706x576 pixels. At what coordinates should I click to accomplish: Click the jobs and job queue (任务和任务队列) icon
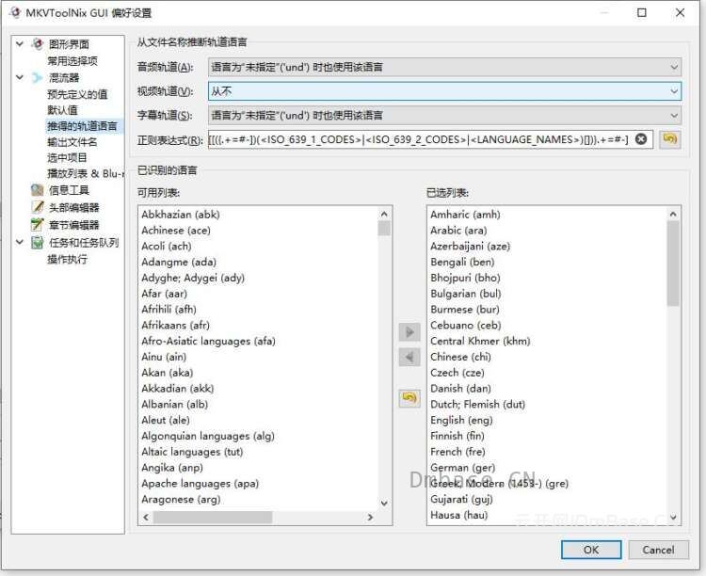(x=37, y=242)
